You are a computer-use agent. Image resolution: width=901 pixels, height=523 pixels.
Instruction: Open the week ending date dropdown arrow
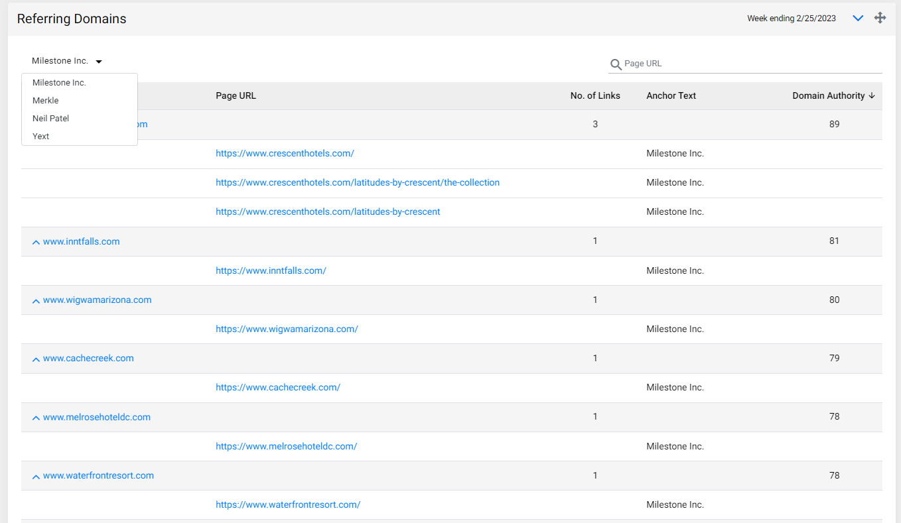[858, 19]
